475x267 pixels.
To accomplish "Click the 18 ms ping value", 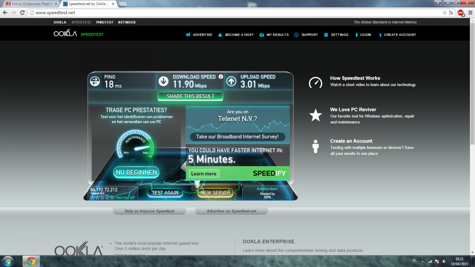I will point(113,84).
